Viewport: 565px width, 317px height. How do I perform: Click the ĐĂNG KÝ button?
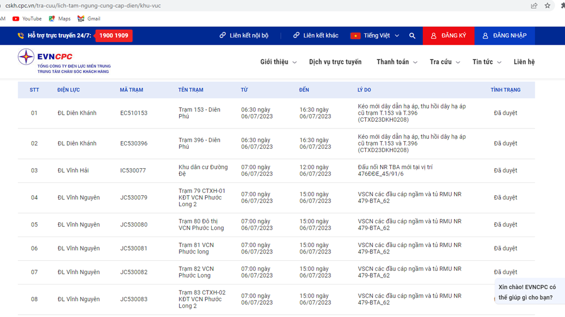tap(448, 36)
